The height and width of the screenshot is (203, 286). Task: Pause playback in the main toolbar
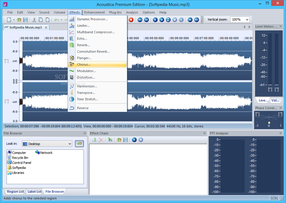[x=181, y=20]
